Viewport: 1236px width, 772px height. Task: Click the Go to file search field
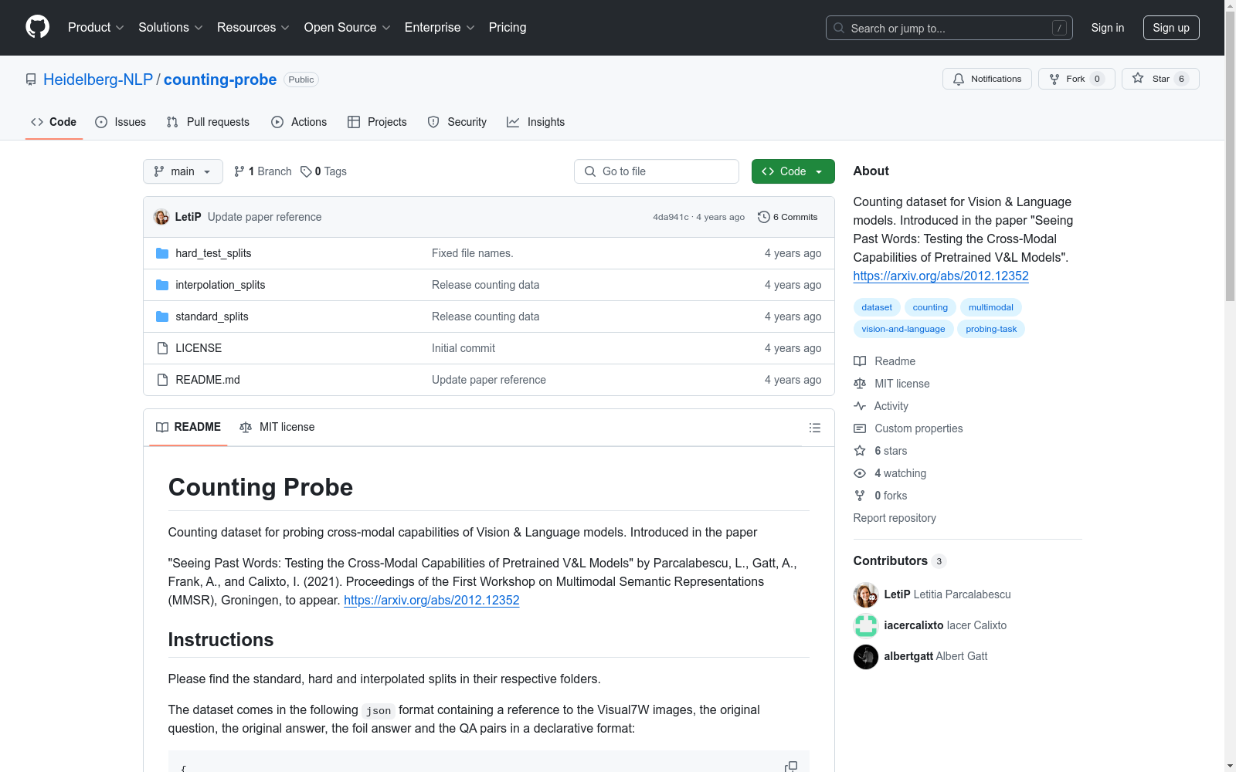(x=657, y=171)
